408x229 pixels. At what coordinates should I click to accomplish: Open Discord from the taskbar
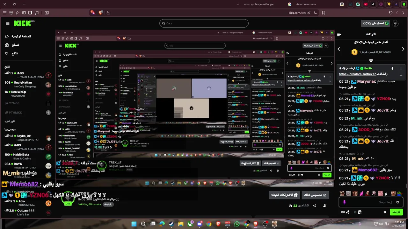[x=200, y=224]
